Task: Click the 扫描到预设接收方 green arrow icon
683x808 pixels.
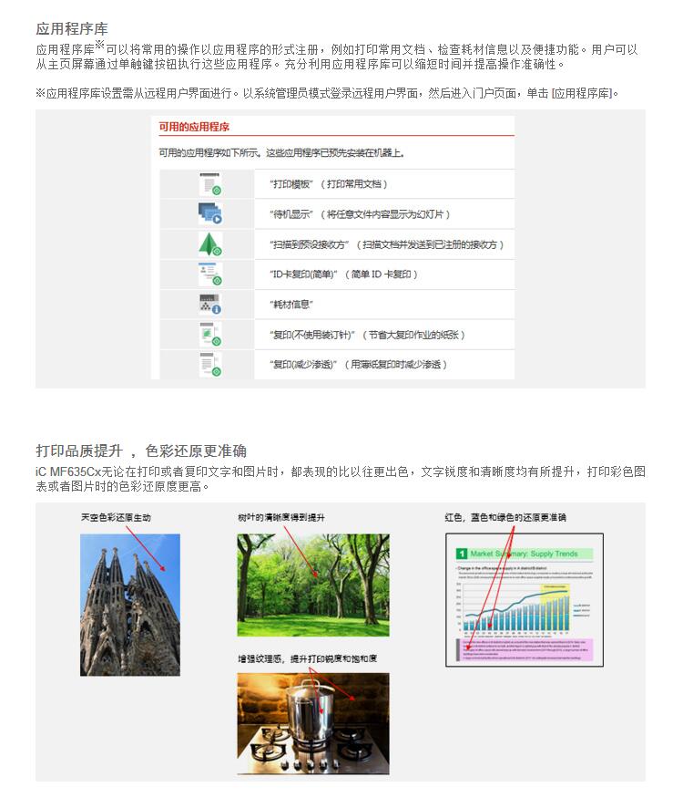Action: (210, 243)
